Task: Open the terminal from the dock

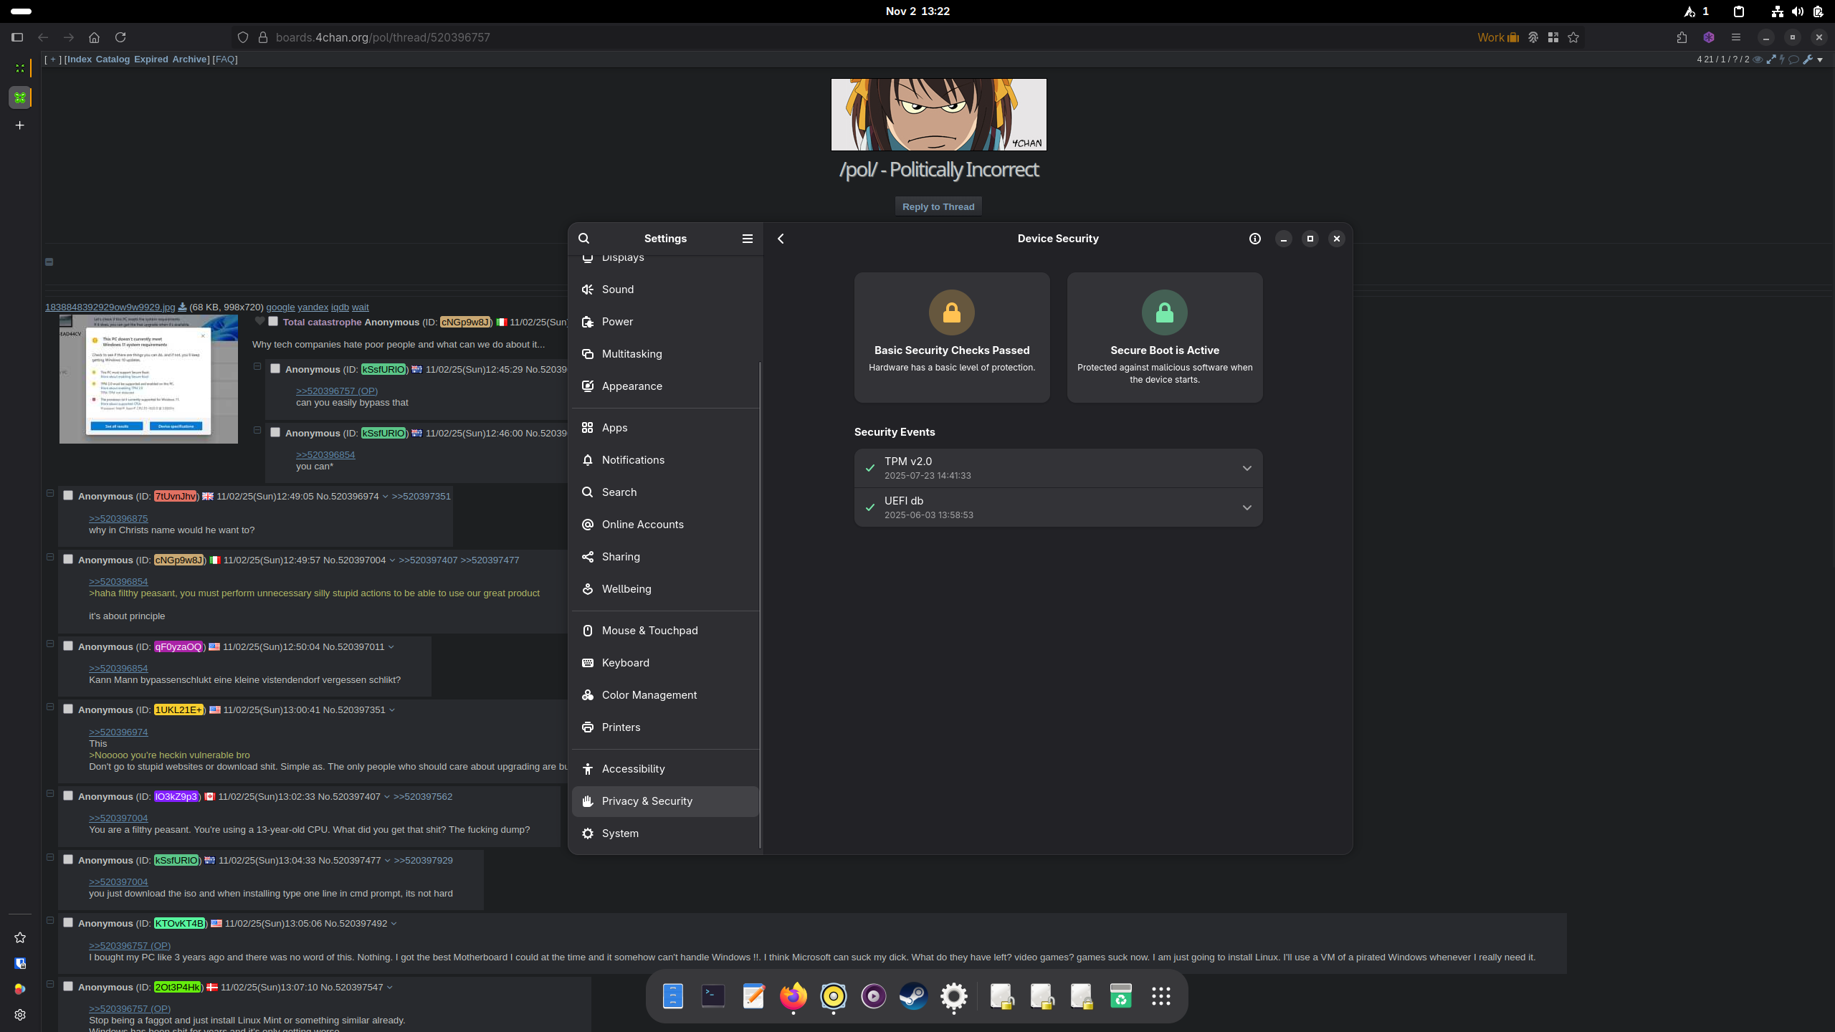Action: (x=712, y=996)
